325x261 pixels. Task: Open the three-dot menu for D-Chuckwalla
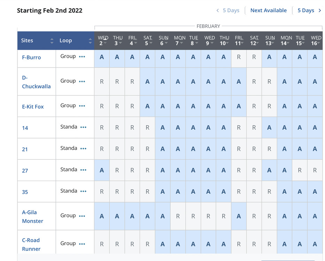click(82, 81)
